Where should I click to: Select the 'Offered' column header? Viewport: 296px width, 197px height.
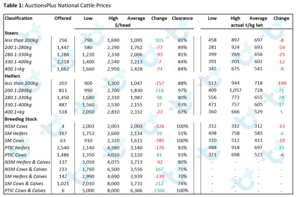click(63, 18)
